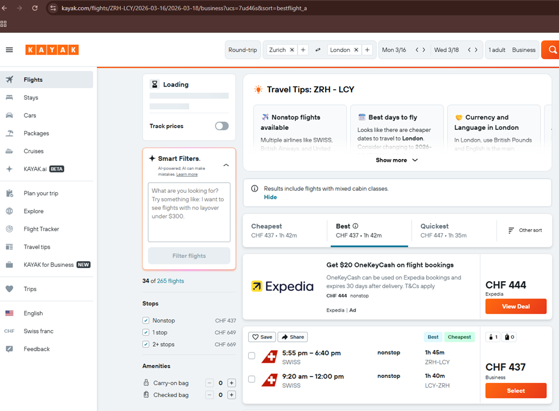This screenshot has width=559, height=411.
Task: Click Select for CHF 437 flight
Action: [516, 391]
